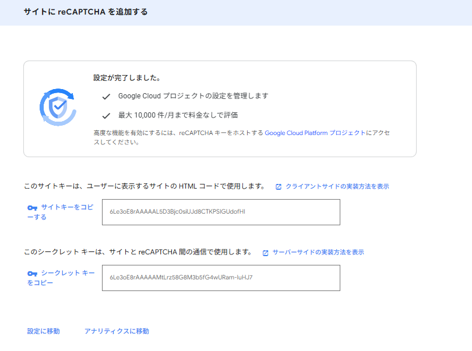Click the secret key text field
This screenshot has height=351, width=472.
coord(221,278)
